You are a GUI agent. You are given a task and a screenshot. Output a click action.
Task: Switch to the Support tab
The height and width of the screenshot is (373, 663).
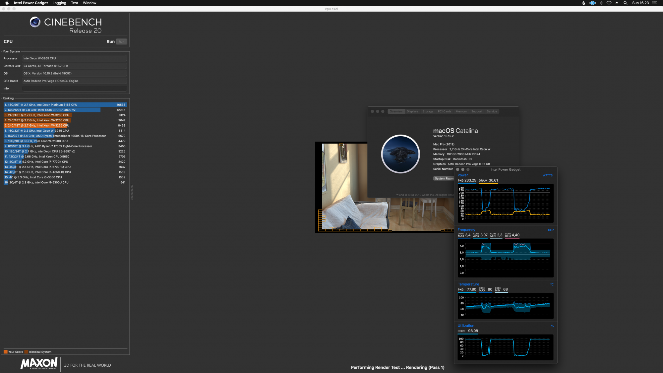click(477, 111)
